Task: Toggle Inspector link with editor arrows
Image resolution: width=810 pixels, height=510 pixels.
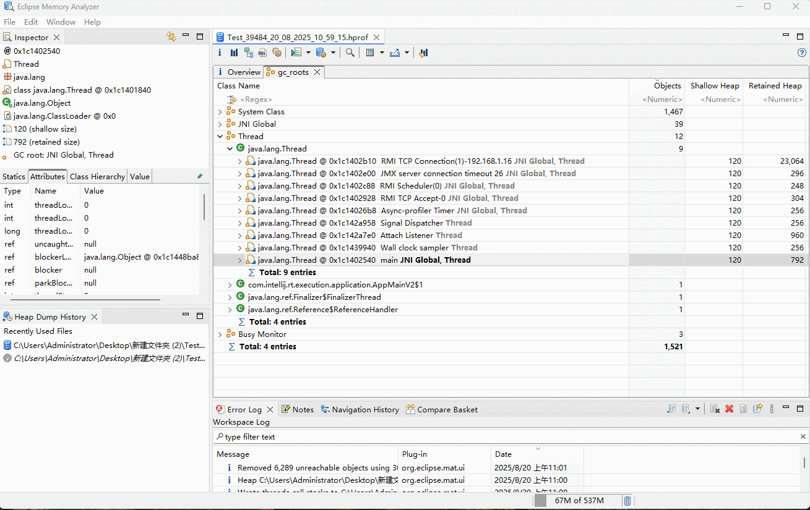Action: [171, 37]
